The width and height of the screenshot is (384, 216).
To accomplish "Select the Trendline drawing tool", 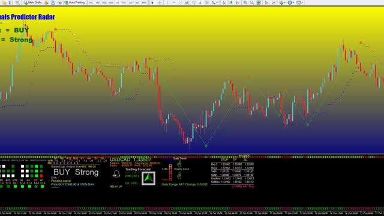I will tap(181, 2).
